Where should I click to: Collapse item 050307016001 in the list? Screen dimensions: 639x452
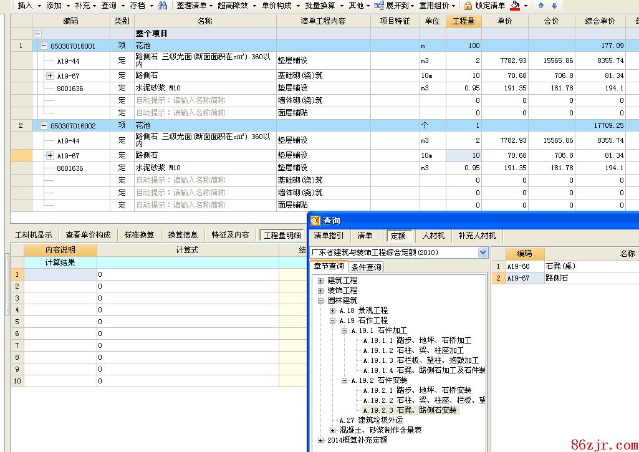pyautogui.click(x=44, y=46)
